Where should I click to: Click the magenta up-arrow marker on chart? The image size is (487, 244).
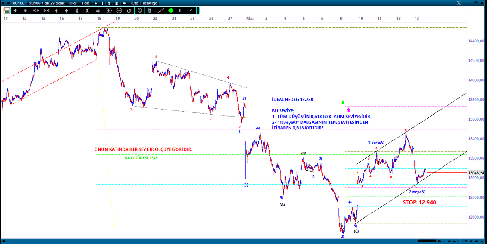pyautogui.click(x=349, y=109)
